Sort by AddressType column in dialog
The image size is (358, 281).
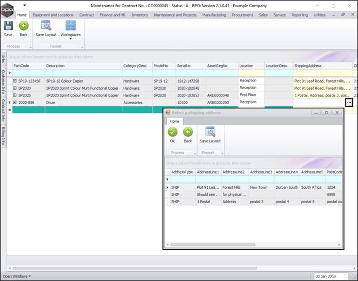182,172
